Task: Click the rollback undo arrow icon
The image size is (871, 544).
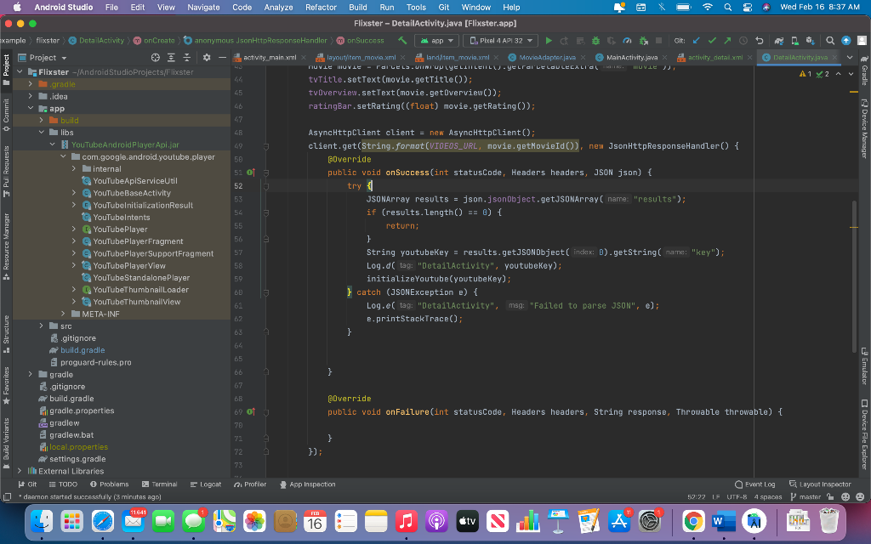Action: point(759,41)
